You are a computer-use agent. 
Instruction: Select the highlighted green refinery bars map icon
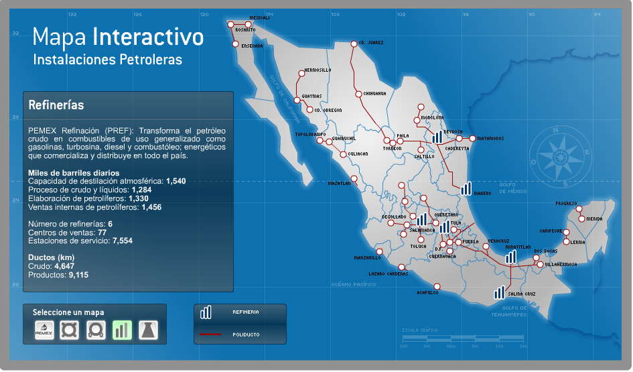coord(123,330)
